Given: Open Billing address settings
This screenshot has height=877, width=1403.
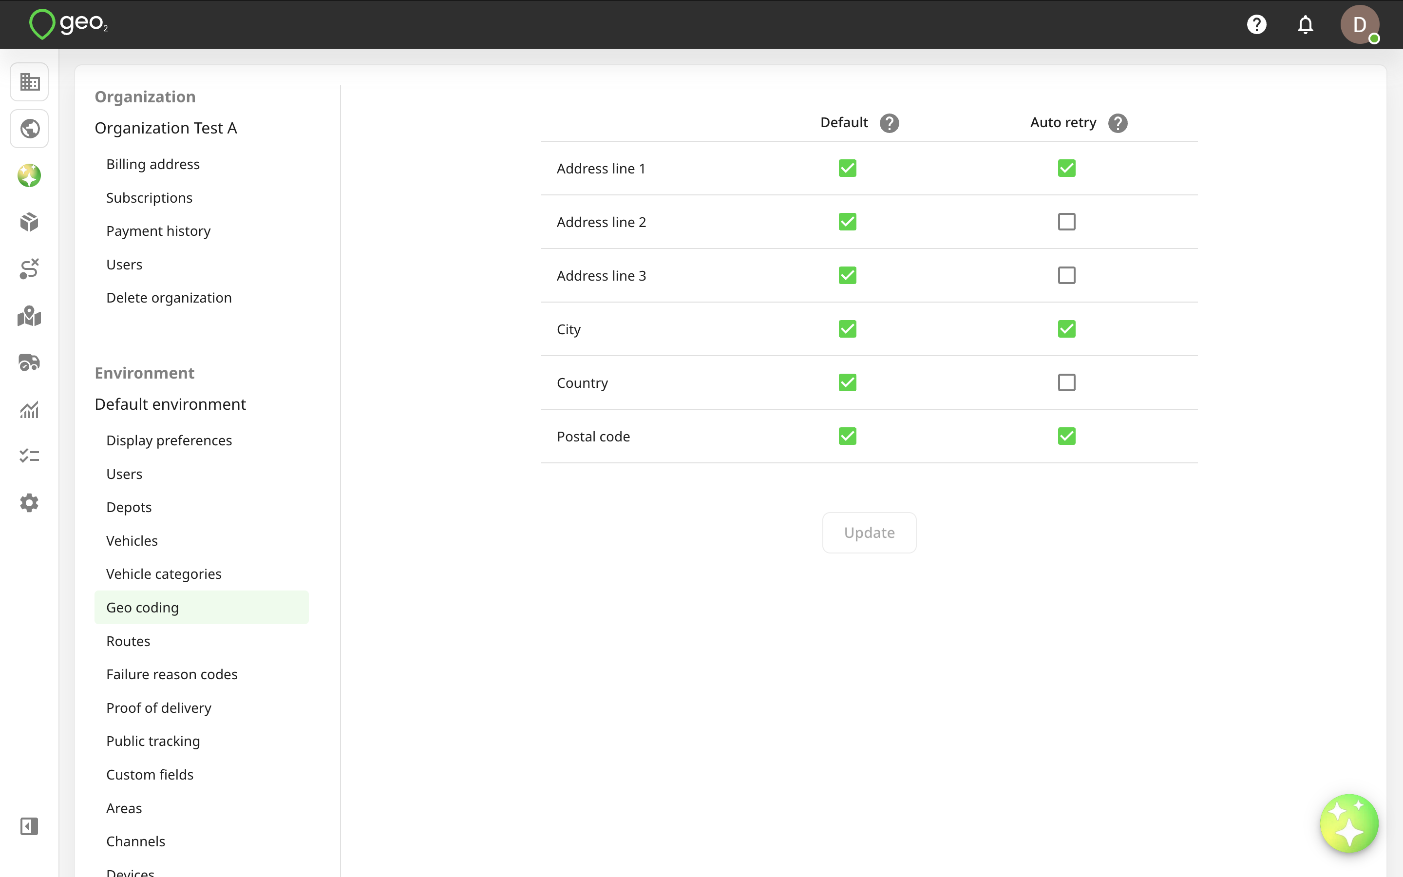Looking at the screenshot, I should pyautogui.click(x=153, y=164).
